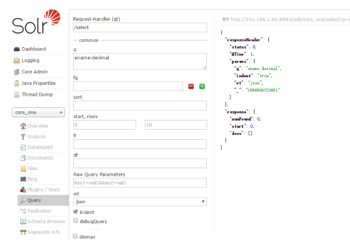This screenshot has height=240, width=350.
Task: Add filter query with green plus icon
Action: [202, 86]
